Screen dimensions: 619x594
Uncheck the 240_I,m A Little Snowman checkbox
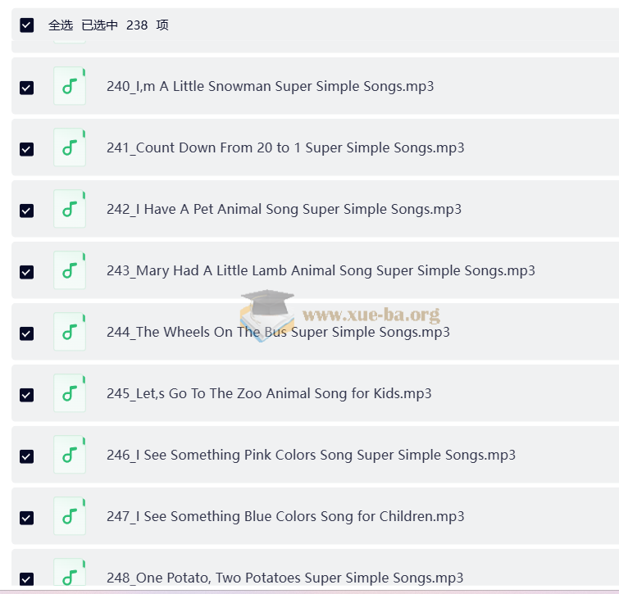click(27, 88)
